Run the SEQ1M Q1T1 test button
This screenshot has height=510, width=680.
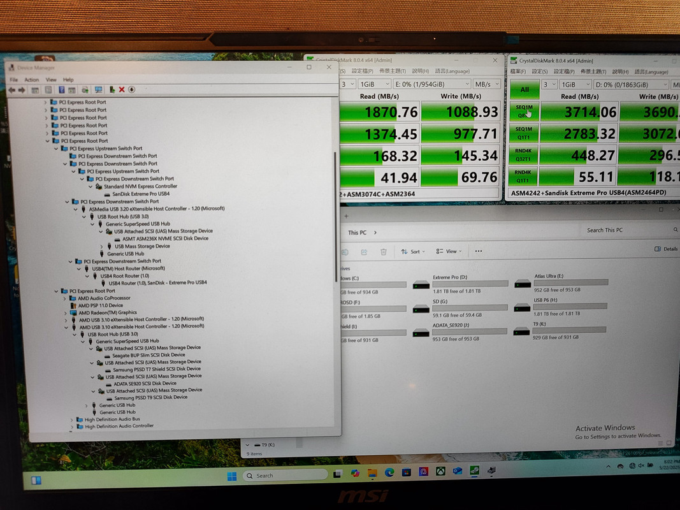524,133
